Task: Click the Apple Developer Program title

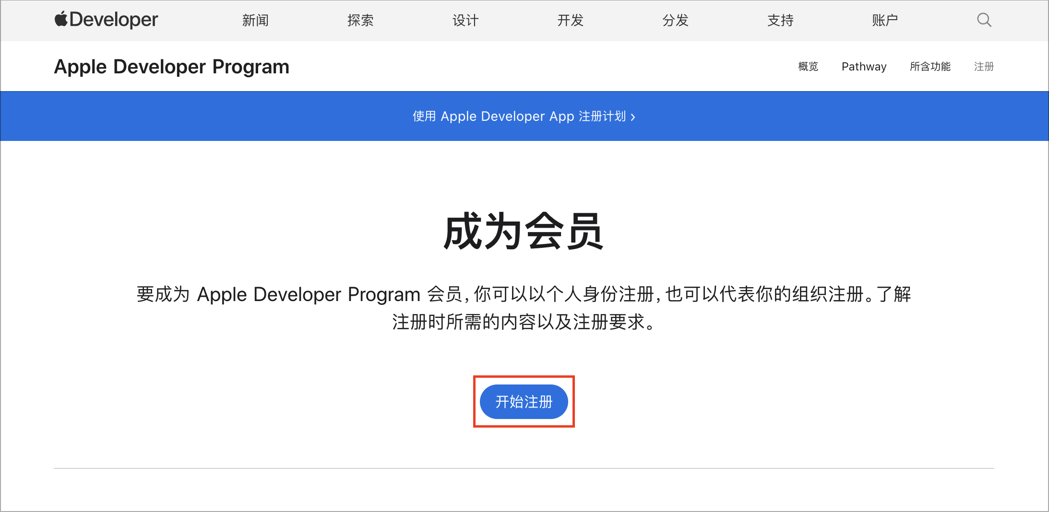Action: pyautogui.click(x=172, y=67)
